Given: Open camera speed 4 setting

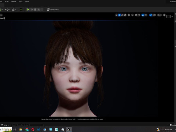Looking at the screenshot, I should click(159, 15).
